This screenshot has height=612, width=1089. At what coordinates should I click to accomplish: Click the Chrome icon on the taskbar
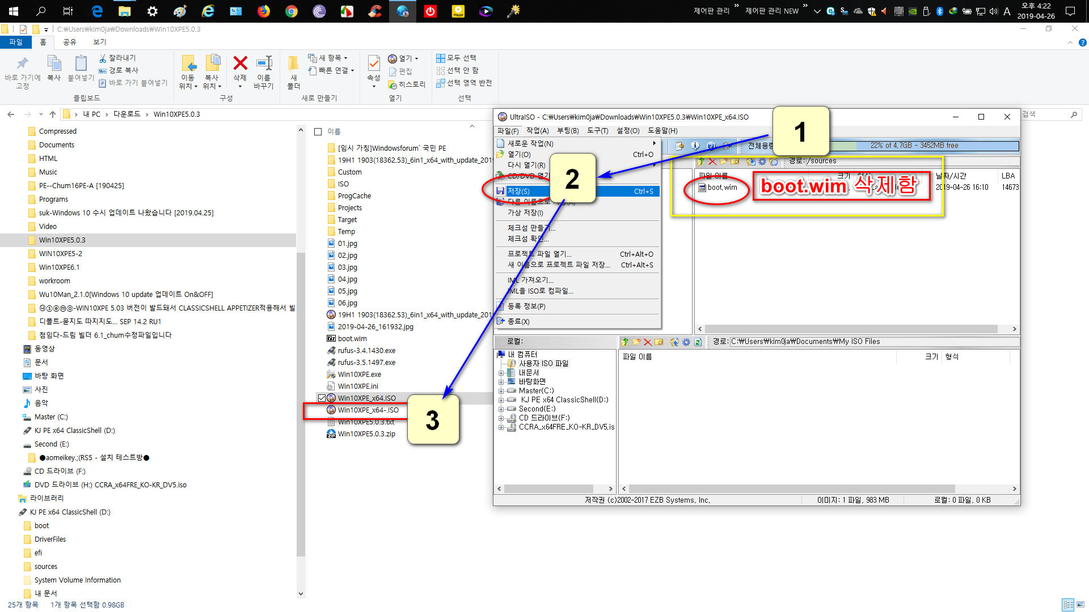pos(292,11)
